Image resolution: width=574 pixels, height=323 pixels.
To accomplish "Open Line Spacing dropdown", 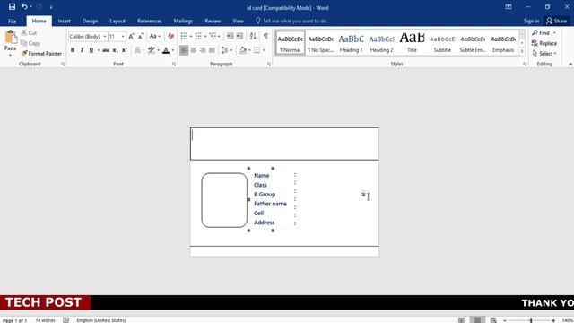I will [x=227, y=50].
